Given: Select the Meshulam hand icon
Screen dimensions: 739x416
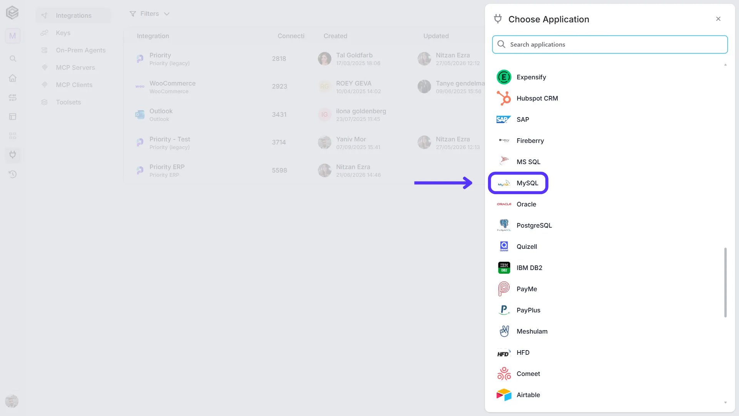Looking at the screenshot, I should pos(504,331).
